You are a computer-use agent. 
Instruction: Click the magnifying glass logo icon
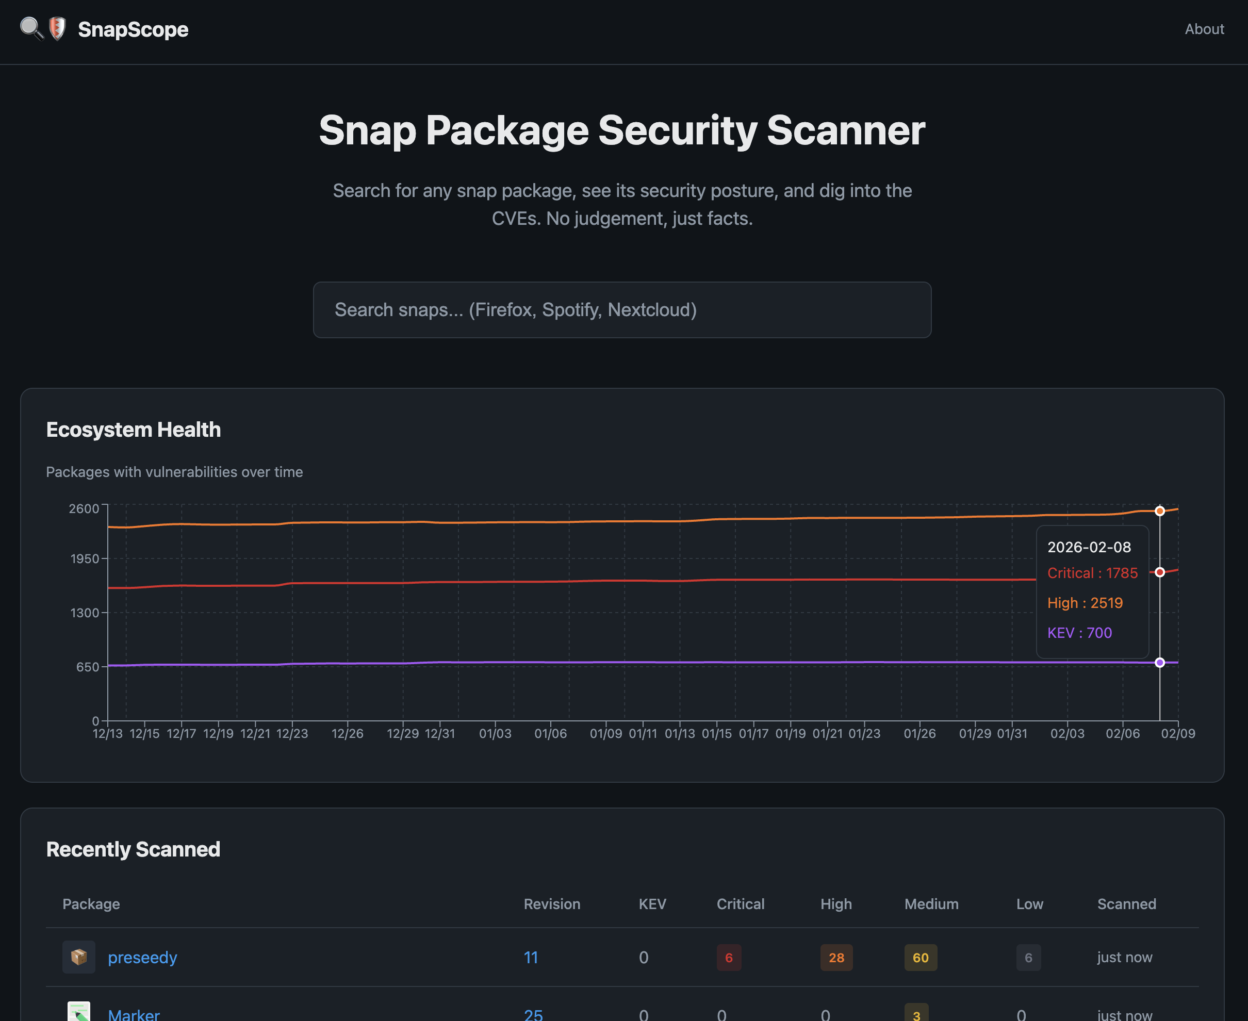(x=32, y=28)
